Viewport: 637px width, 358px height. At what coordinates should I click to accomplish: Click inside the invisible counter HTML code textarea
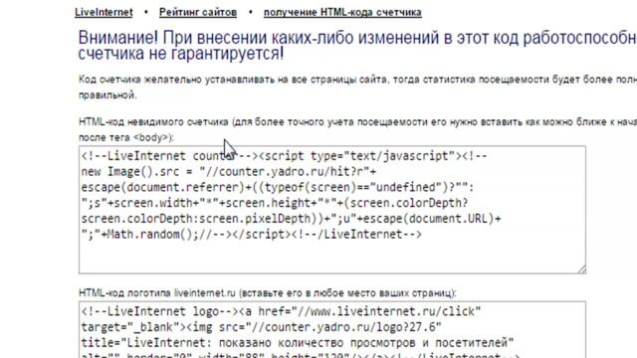tap(332, 210)
